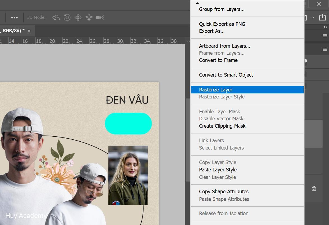Choose Select Linked Layers
This screenshot has width=329, height=225.
(247, 148)
